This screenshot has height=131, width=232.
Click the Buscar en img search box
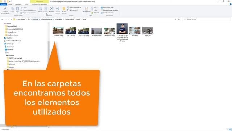point(206,19)
